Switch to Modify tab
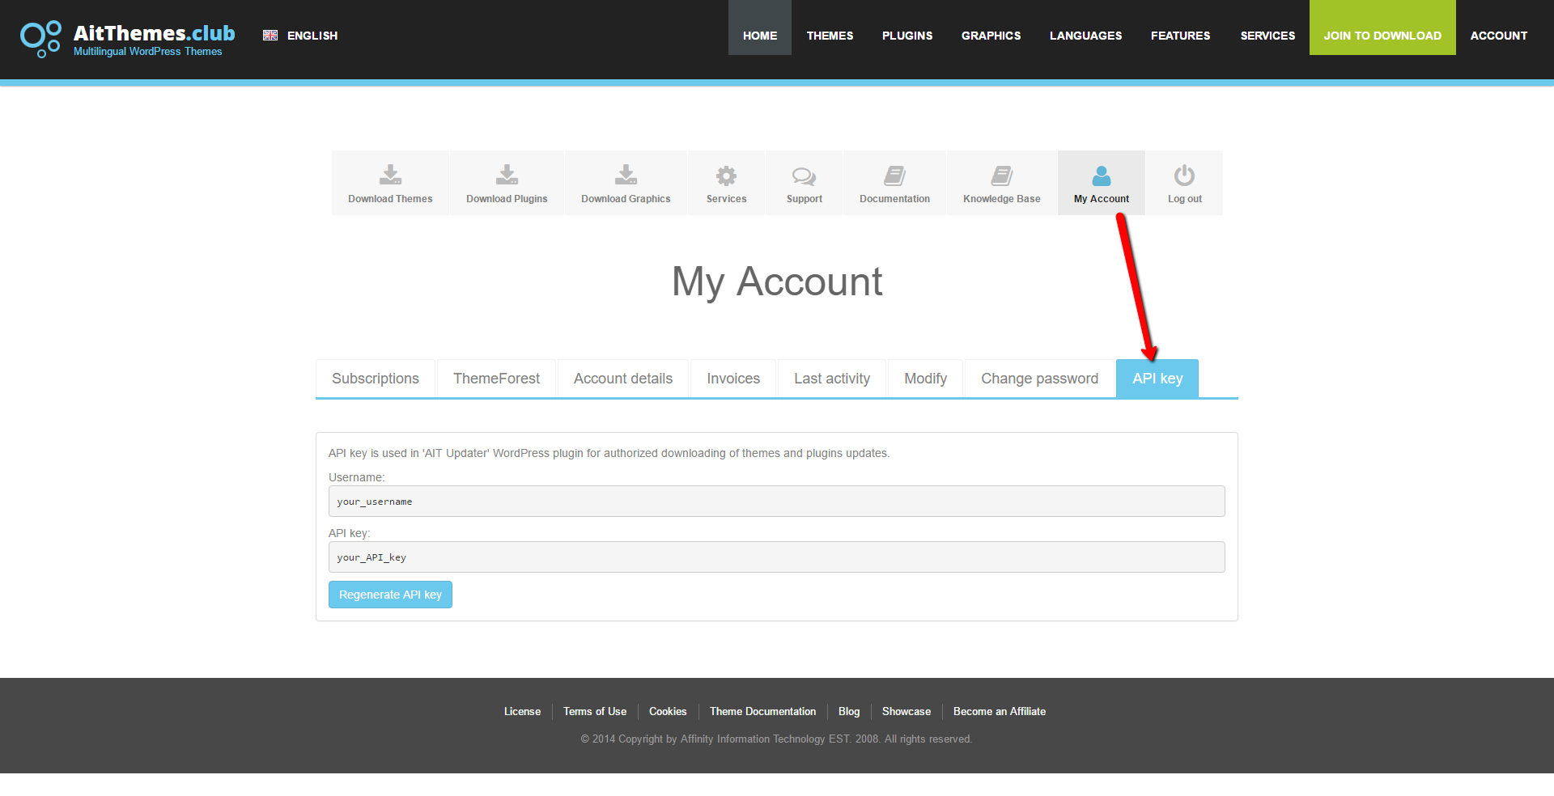Viewport: 1554px width, 796px height. 925,379
